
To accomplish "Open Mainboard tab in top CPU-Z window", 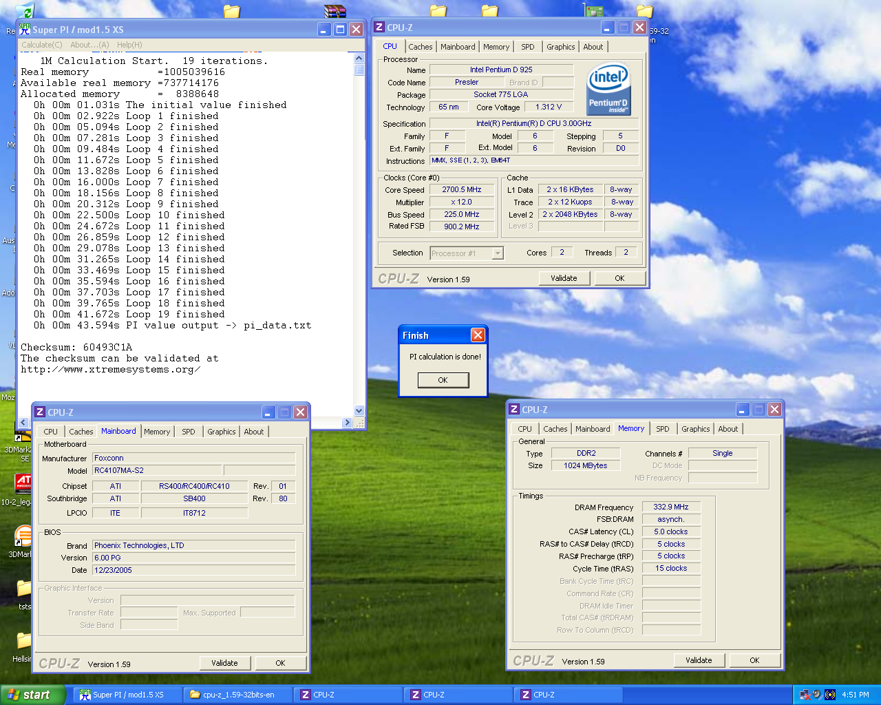I will click(x=458, y=47).
